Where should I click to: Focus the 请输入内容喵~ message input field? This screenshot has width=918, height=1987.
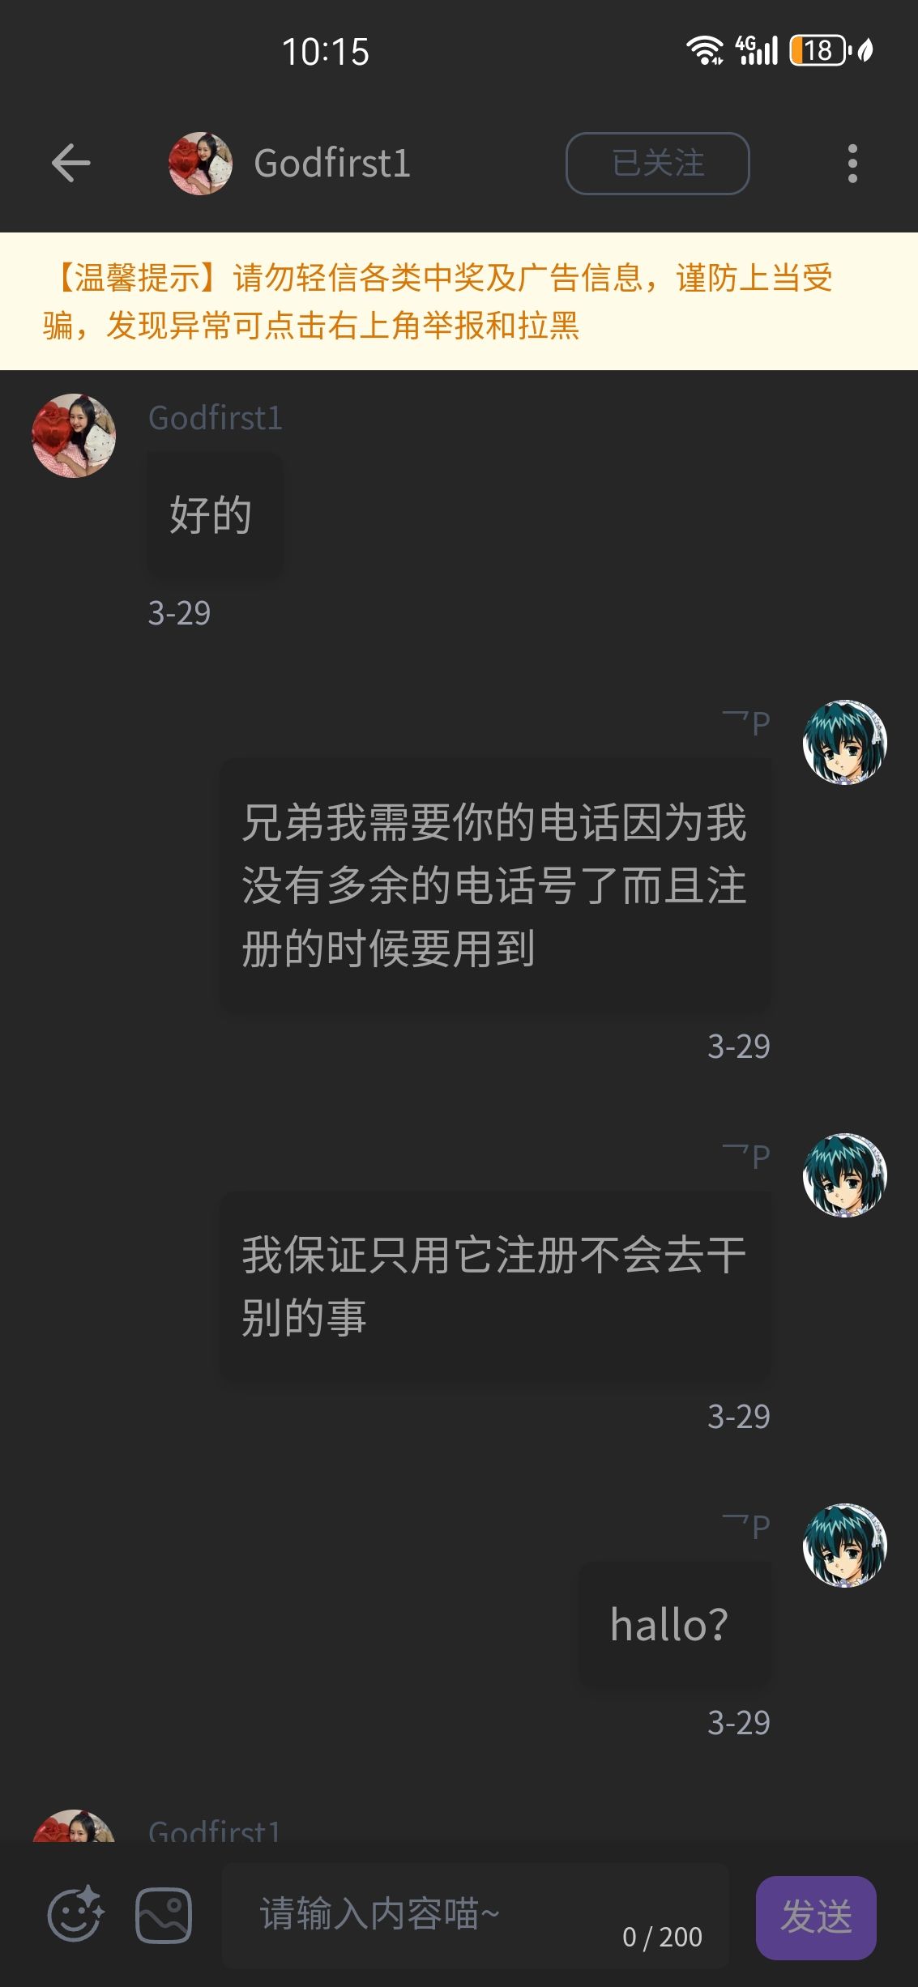pyautogui.click(x=475, y=1915)
